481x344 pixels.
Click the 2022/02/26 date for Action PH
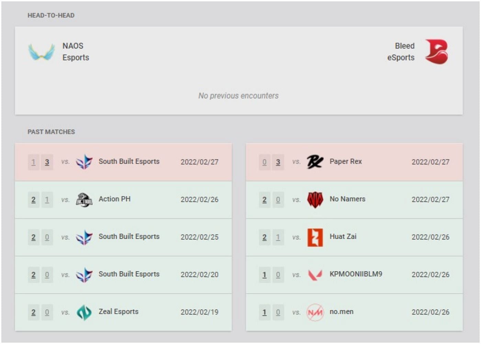pos(200,200)
